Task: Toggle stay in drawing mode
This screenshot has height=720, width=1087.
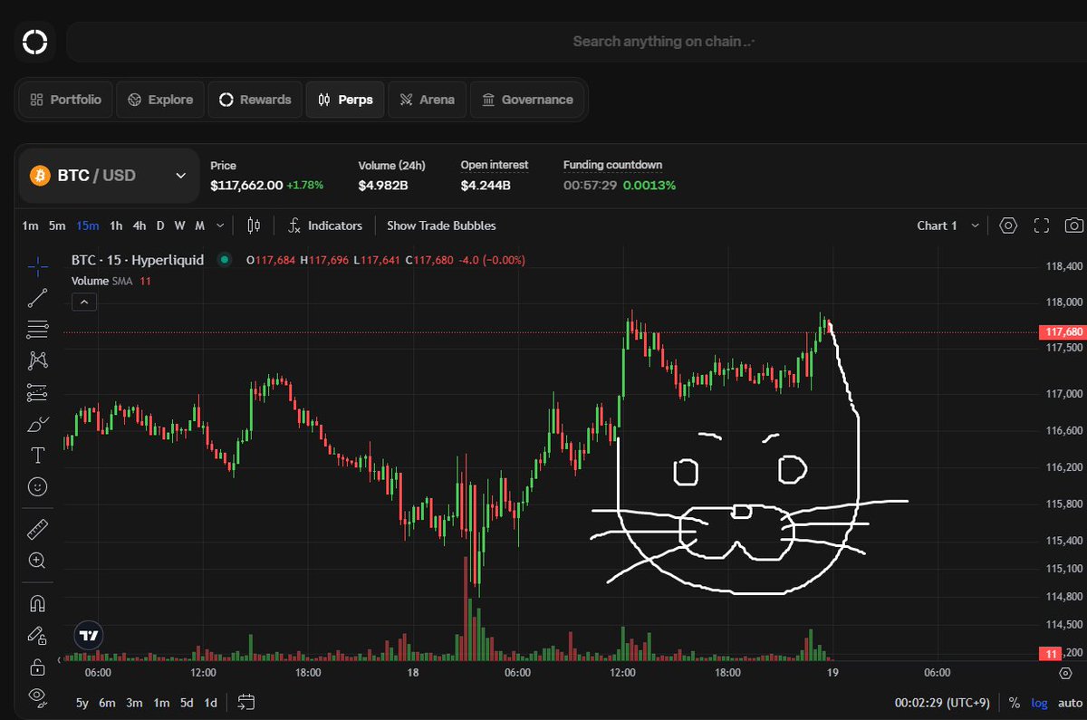Action: pyautogui.click(x=37, y=635)
